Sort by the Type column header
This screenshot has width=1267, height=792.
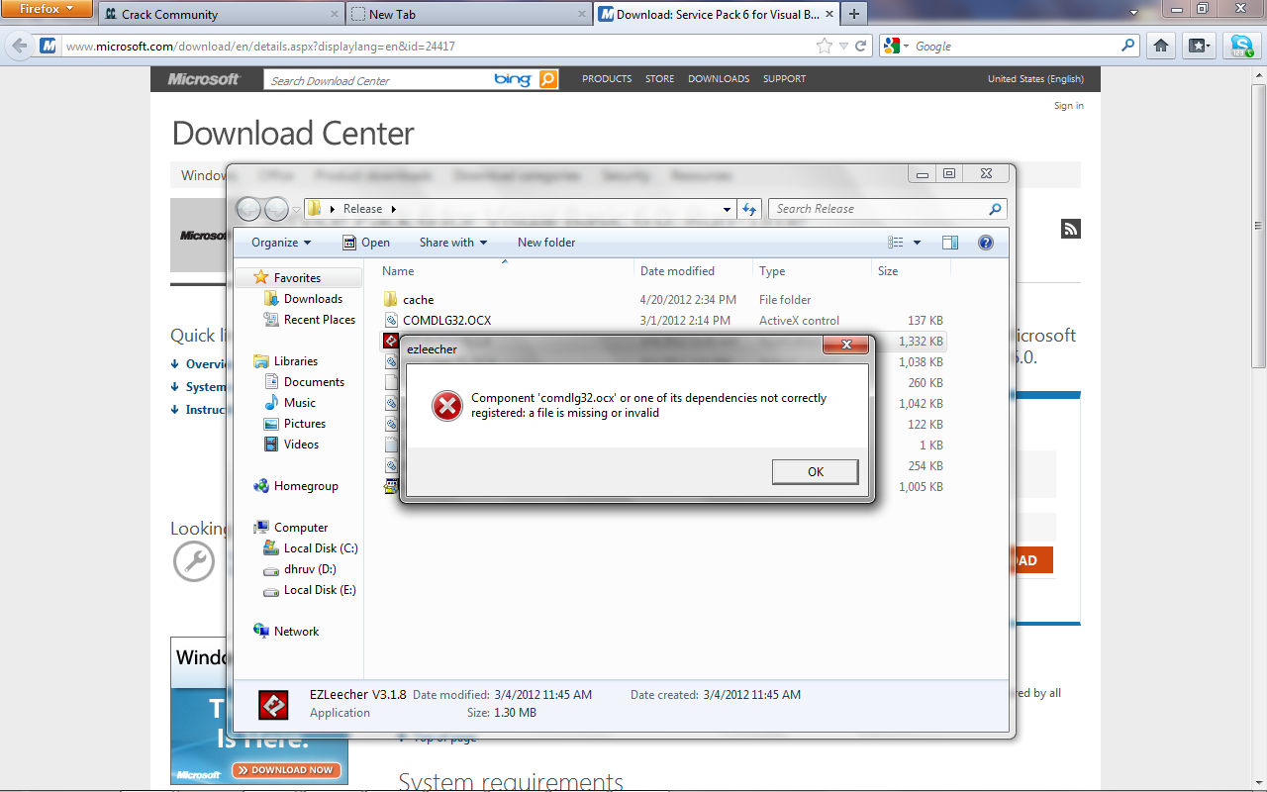(812, 271)
